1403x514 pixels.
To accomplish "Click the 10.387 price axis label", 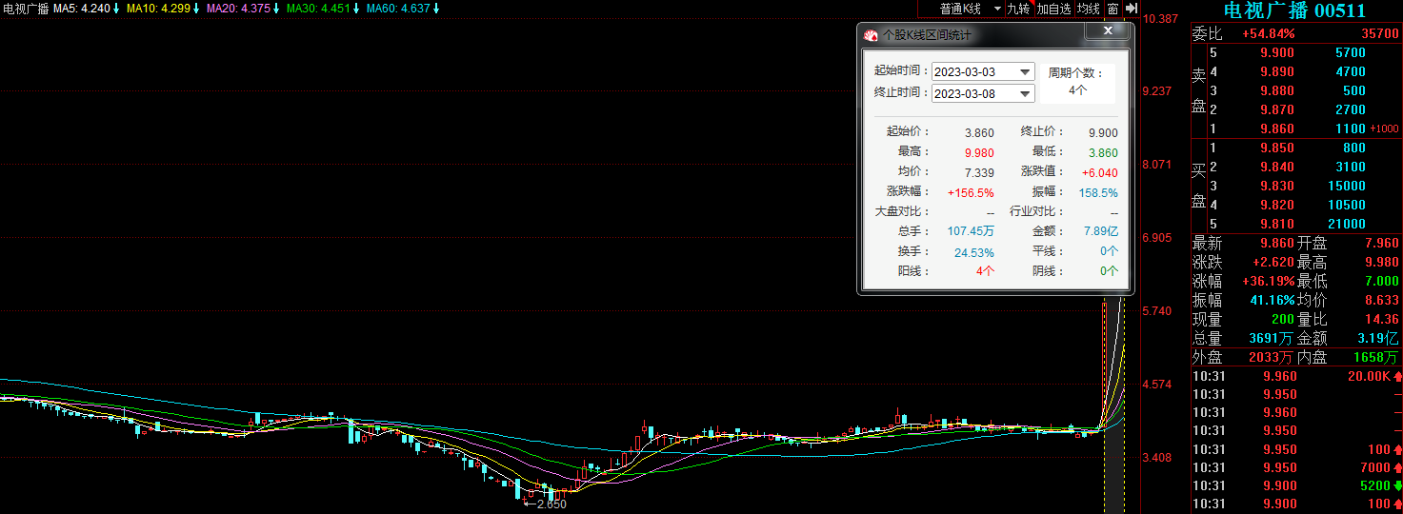I will pyautogui.click(x=1161, y=19).
